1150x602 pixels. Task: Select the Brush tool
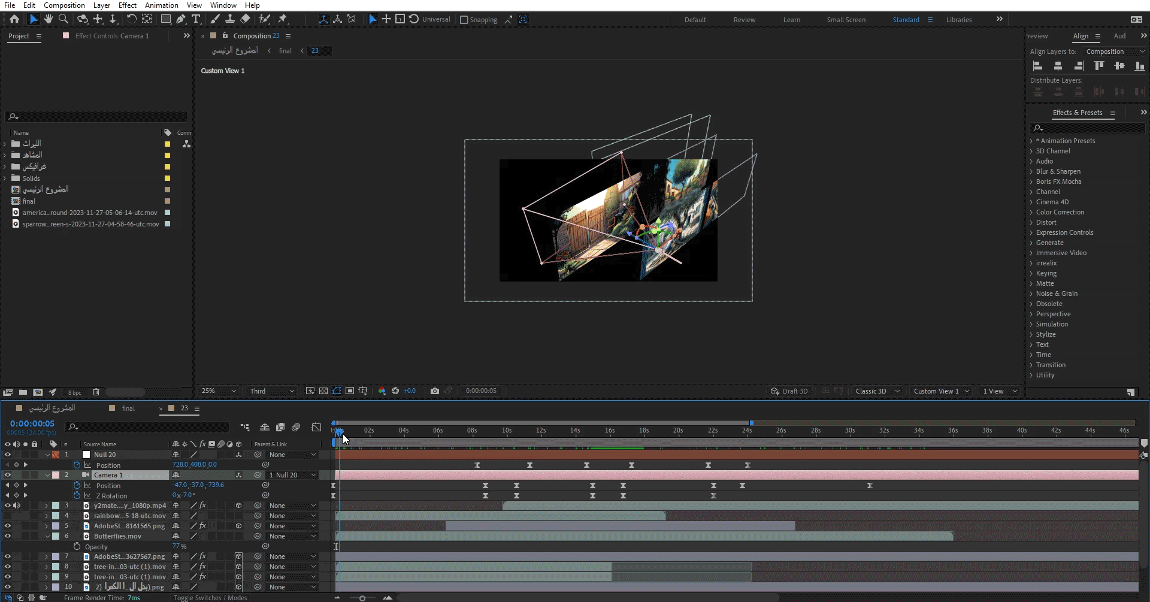pos(215,19)
